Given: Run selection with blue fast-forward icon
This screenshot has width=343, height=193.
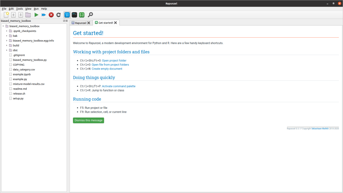Looking at the screenshot, I should pos(44,15).
